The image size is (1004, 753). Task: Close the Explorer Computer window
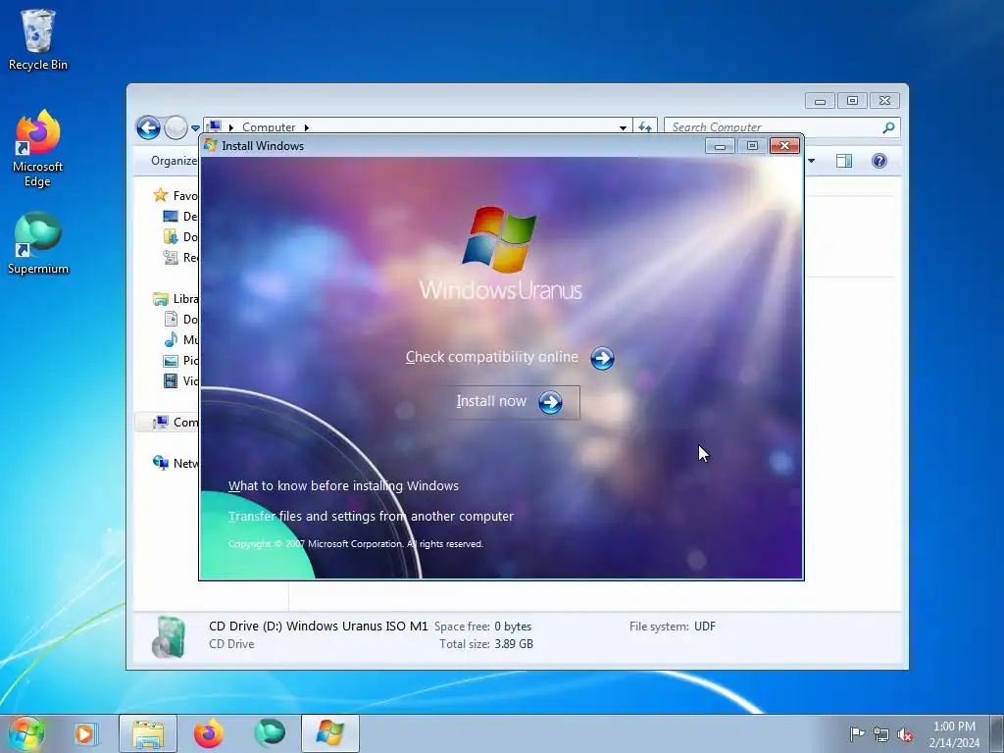click(x=885, y=101)
